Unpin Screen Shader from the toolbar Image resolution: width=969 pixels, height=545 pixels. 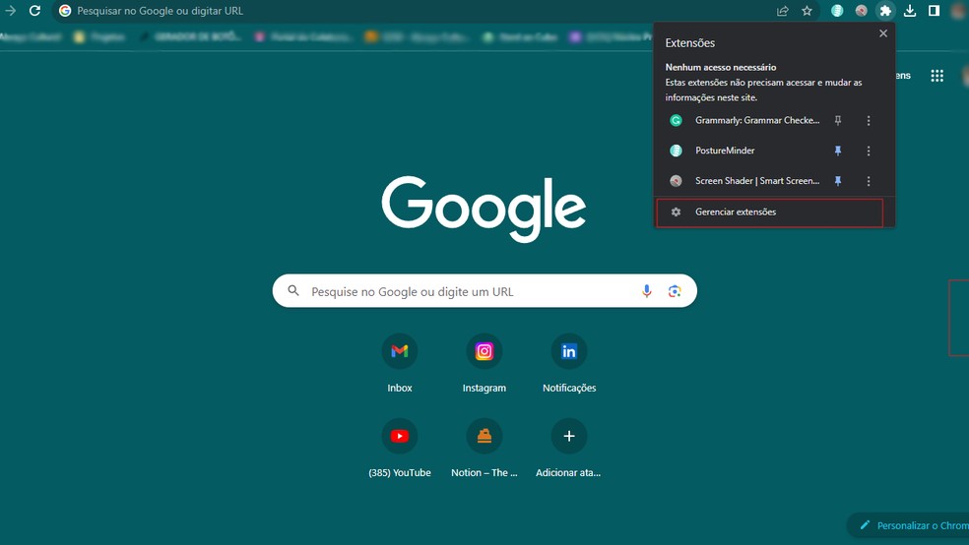coord(838,181)
